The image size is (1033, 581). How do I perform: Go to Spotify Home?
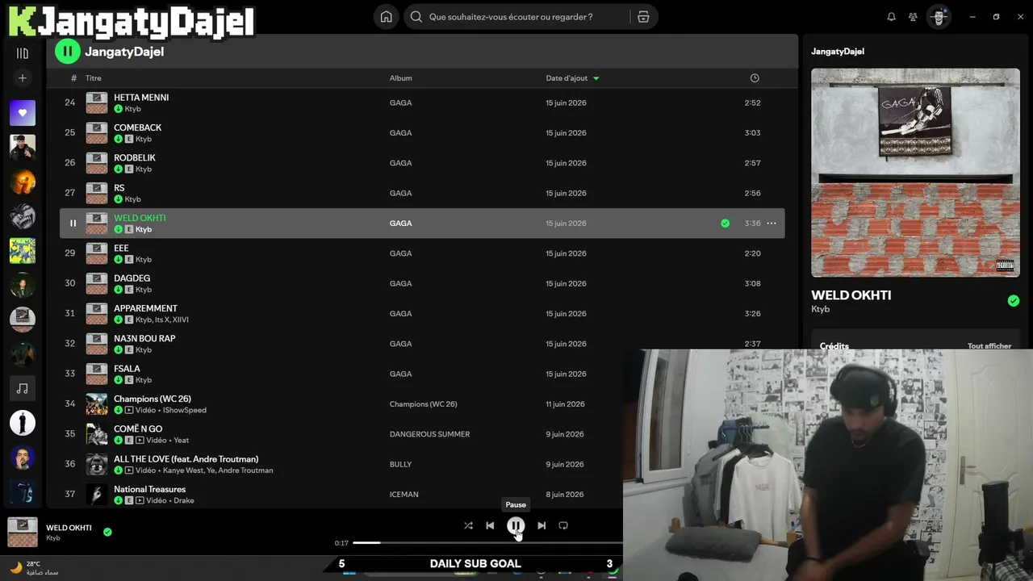click(x=387, y=17)
